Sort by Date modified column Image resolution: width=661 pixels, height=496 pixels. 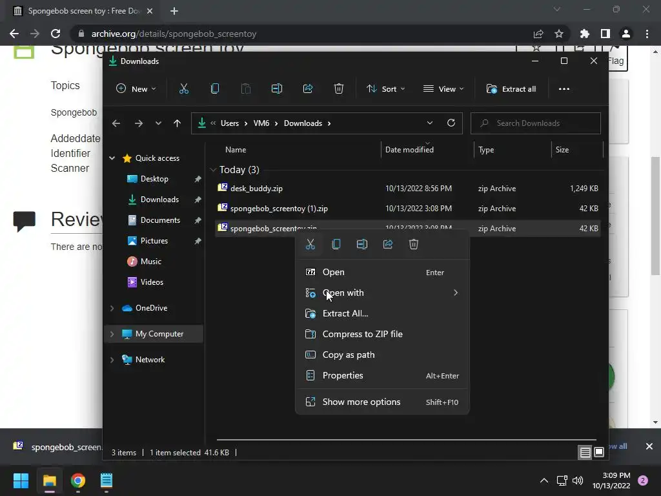click(409, 150)
